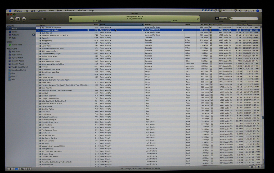Open Podcasts in the Library sidebar
This screenshot has width=274, height=173.
[x=15, y=35]
